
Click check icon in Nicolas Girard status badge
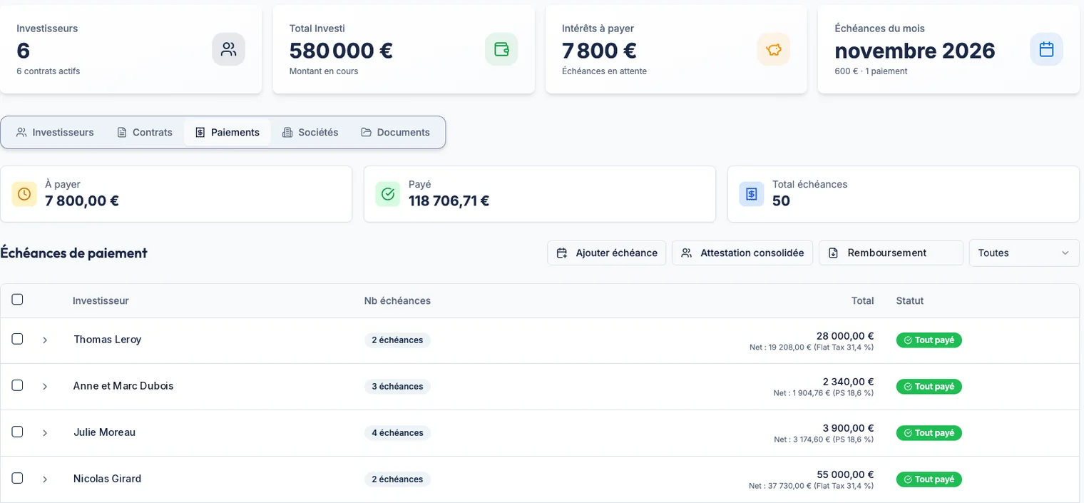pyautogui.click(x=908, y=479)
